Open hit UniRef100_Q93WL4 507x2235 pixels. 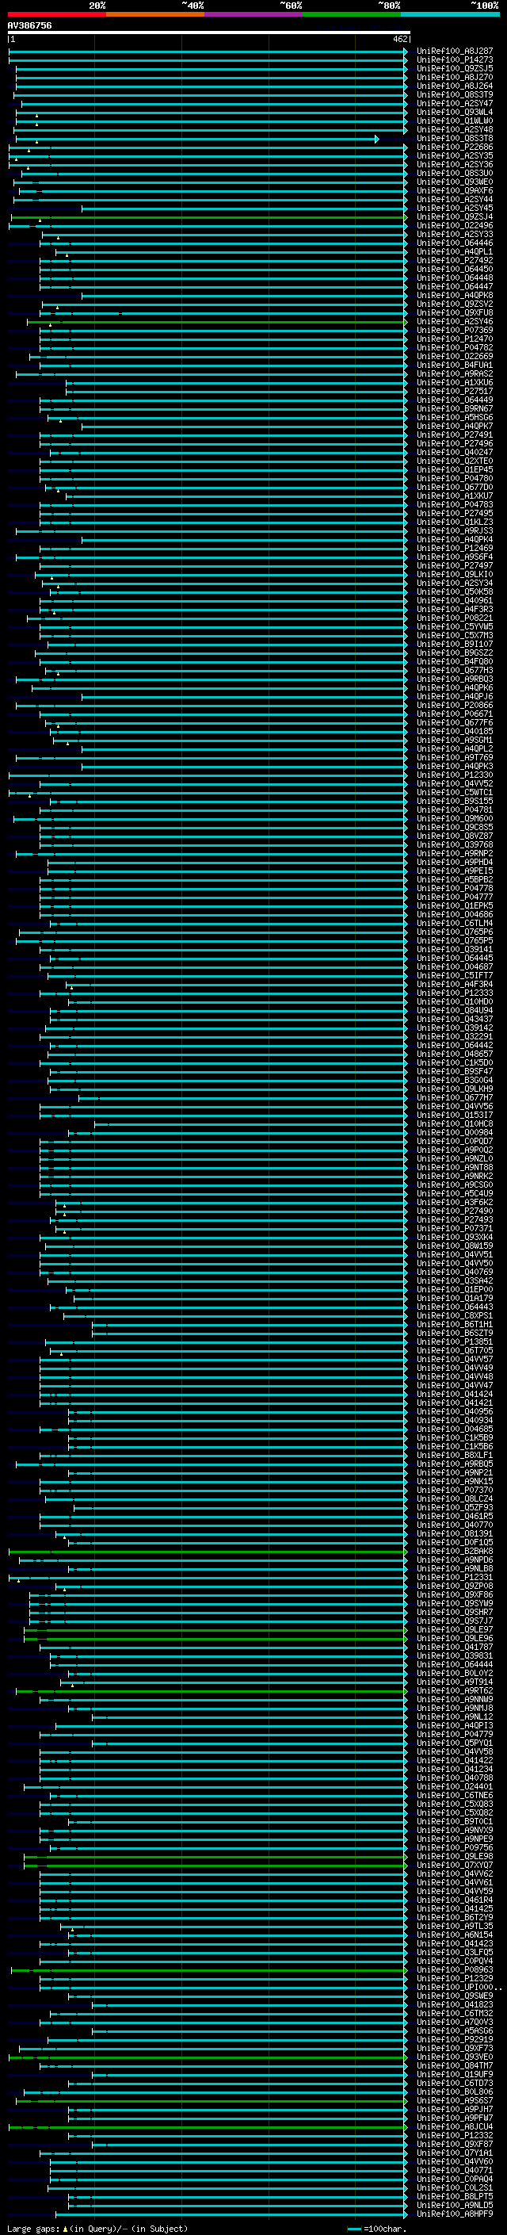tap(455, 112)
